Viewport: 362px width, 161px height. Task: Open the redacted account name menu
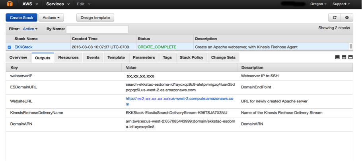tap(293, 4)
